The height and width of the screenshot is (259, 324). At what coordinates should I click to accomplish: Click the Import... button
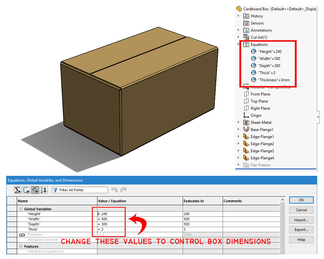[301, 220]
